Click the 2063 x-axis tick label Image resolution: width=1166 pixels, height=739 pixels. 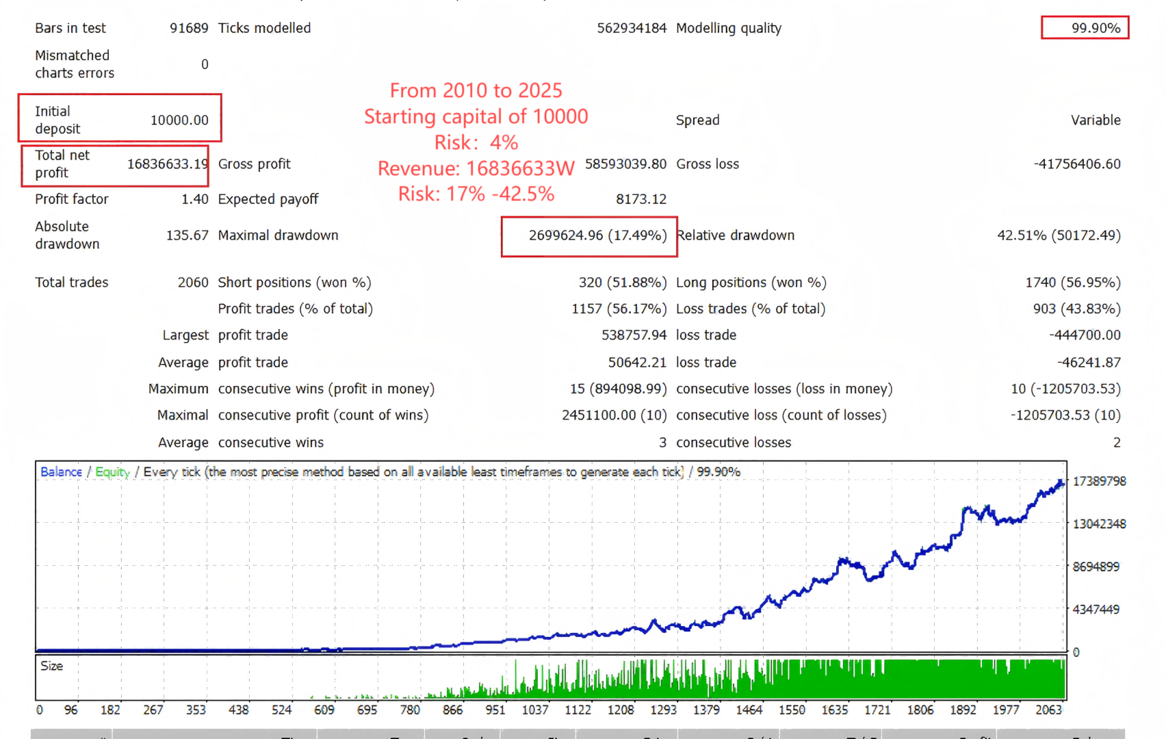pos(1048,710)
